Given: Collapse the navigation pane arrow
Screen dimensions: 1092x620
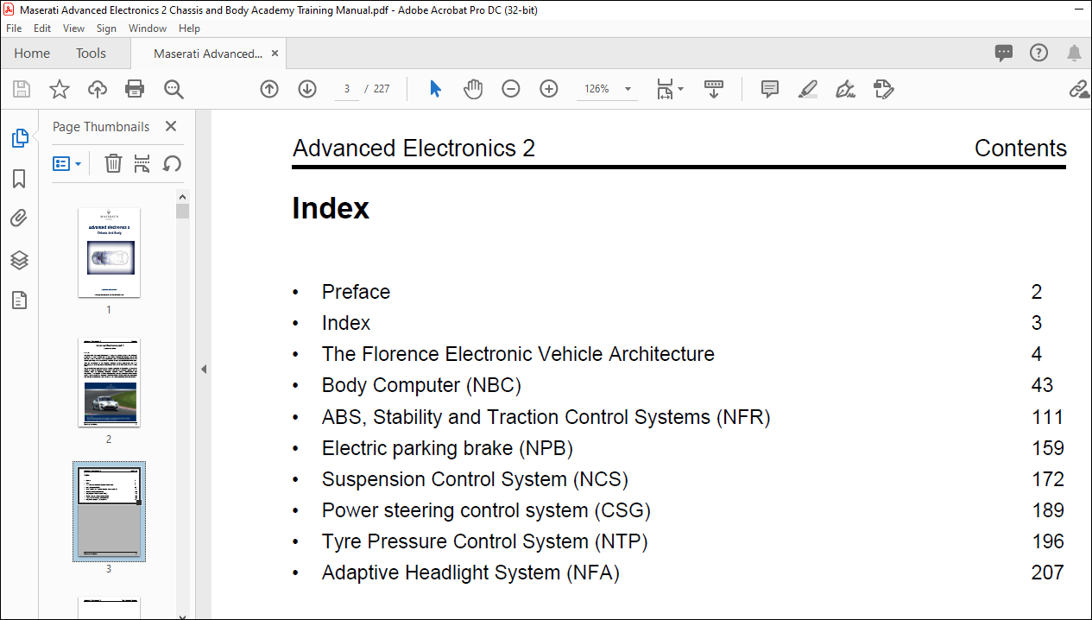Looking at the screenshot, I should [204, 369].
